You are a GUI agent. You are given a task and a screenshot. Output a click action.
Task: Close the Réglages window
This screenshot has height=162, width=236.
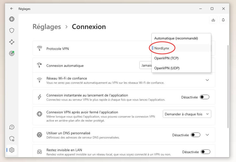click(223, 9)
